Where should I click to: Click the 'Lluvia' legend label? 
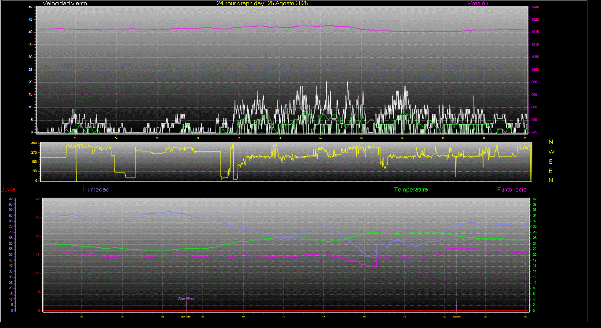[x=8, y=190]
